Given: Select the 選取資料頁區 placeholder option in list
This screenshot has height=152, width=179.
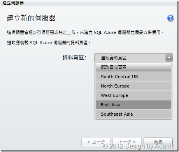Looking at the screenshot, I should (133, 67).
